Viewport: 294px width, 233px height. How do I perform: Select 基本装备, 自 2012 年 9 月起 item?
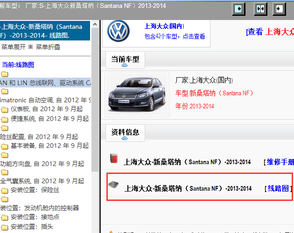(x=49, y=146)
